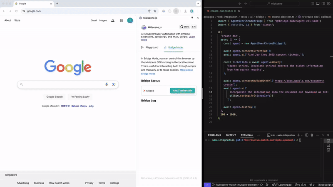Open the Advertising footer link

[x=23, y=183]
